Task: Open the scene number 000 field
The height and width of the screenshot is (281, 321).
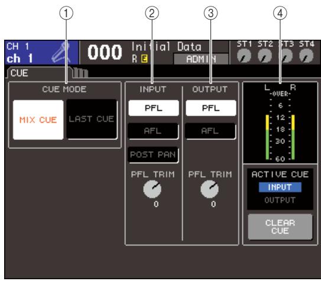Action: coord(105,52)
